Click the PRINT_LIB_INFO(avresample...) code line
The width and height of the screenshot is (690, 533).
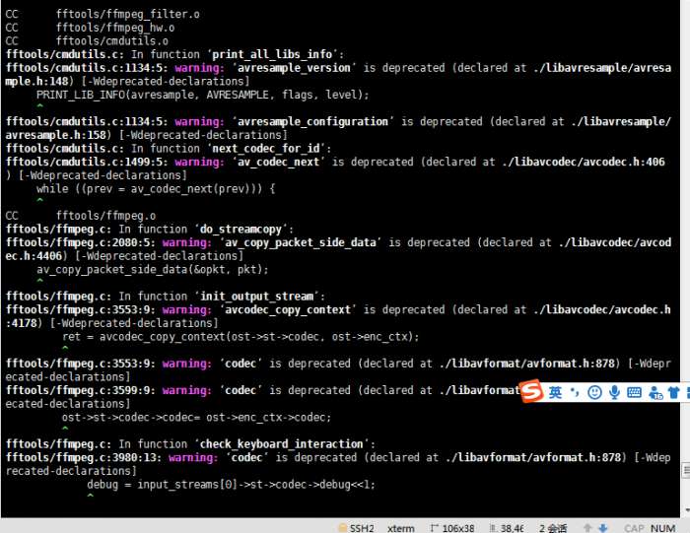(203, 95)
